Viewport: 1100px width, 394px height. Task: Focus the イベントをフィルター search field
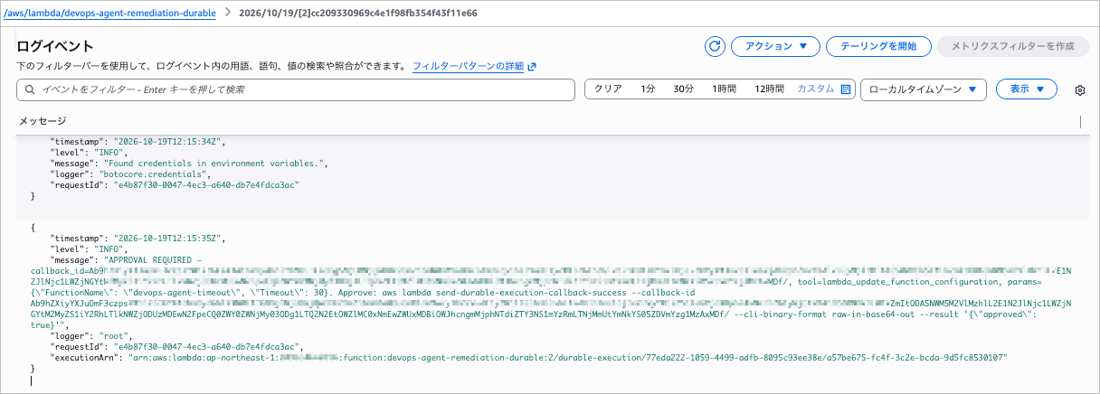(x=296, y=89)
